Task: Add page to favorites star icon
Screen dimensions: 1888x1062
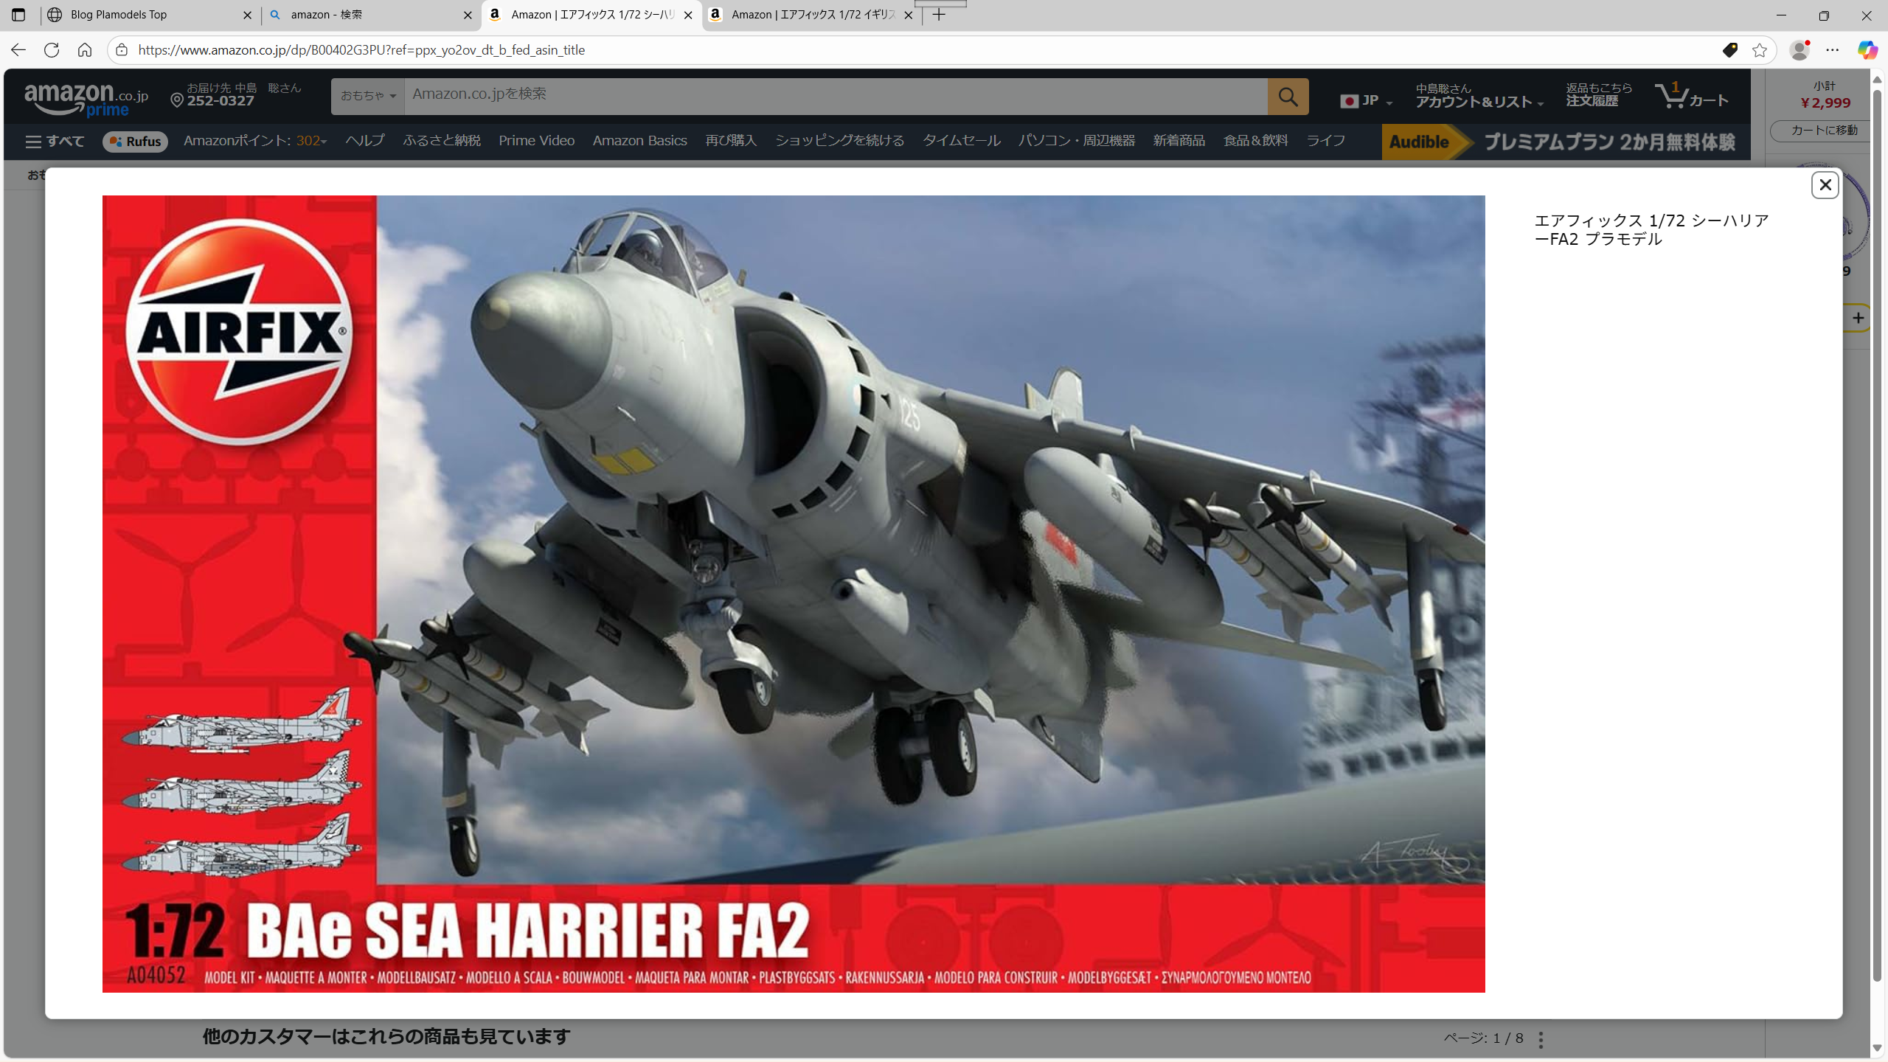Action: coord(1760,50)
